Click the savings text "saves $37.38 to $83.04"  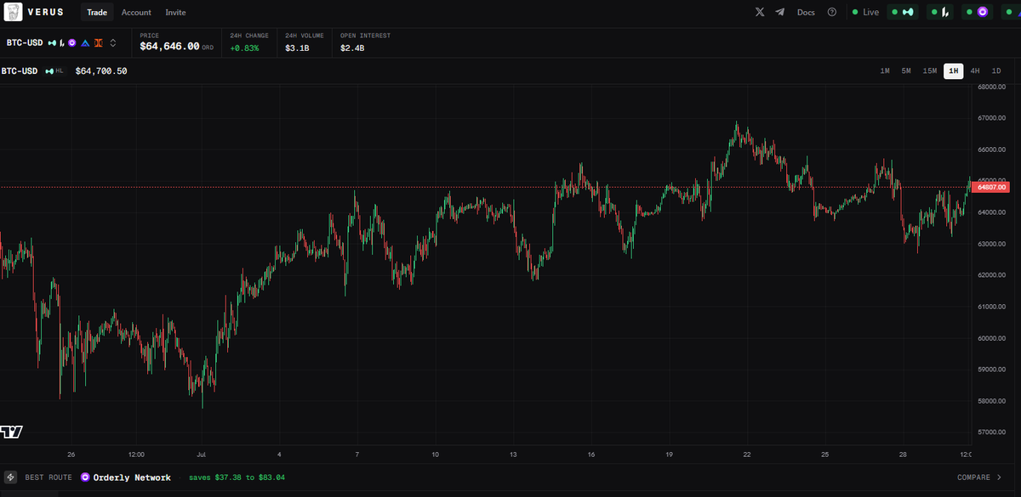[237, 477]
